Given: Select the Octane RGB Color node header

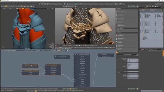Looking at the screenshot, I should point(62,56).
